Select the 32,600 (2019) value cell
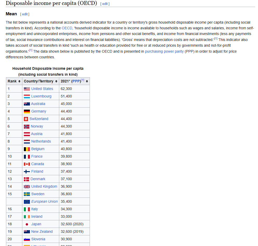 [74, 232]
